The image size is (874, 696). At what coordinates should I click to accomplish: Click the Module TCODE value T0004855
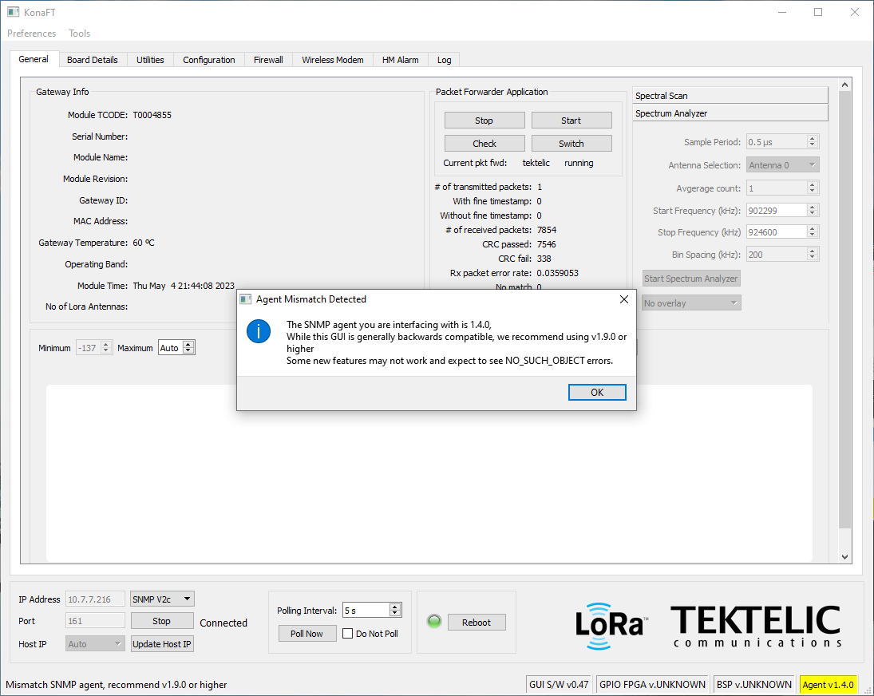(152, 115)
